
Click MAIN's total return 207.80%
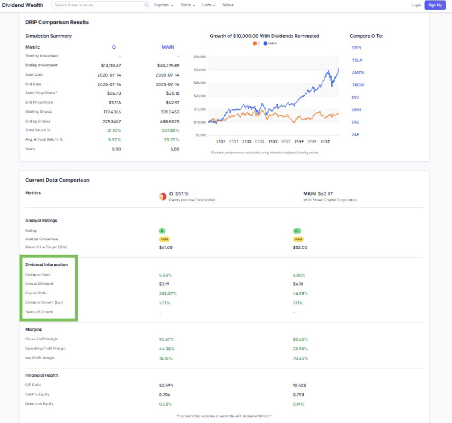[x=171, y=130]
